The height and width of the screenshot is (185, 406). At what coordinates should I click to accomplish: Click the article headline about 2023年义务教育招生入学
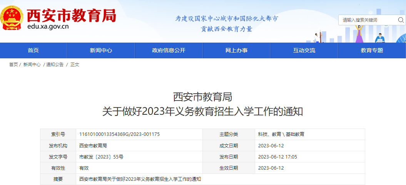pyautogui.click(x=202, y=111)
